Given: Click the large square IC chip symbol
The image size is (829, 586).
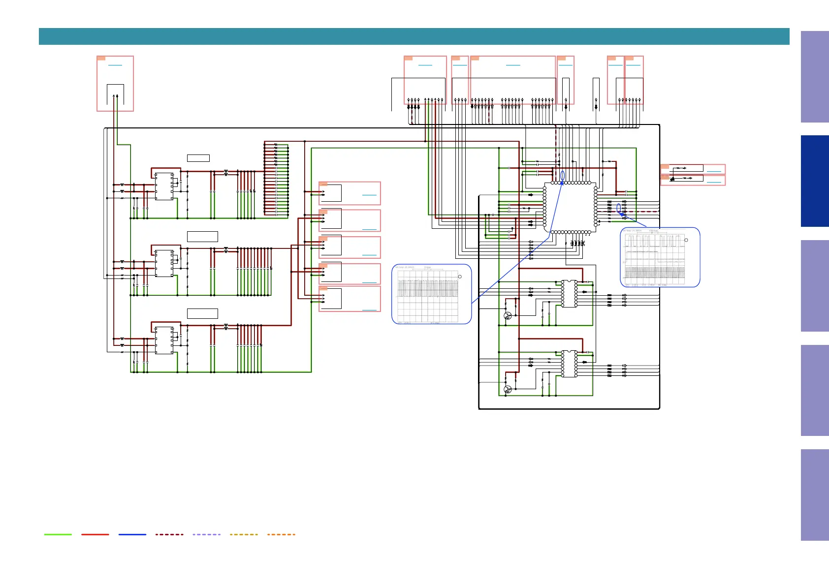Looking at the screenshot, I should point(570,207).
